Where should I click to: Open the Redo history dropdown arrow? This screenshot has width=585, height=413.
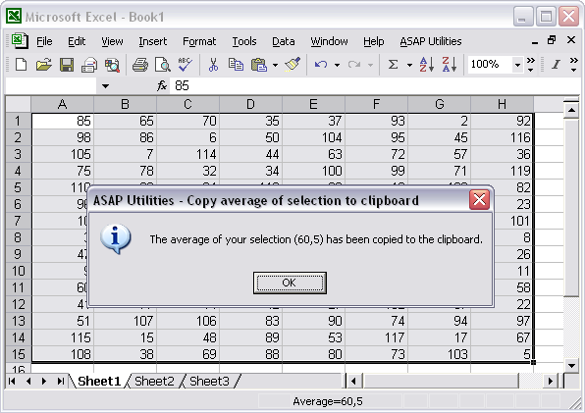(x=370, y=65)
